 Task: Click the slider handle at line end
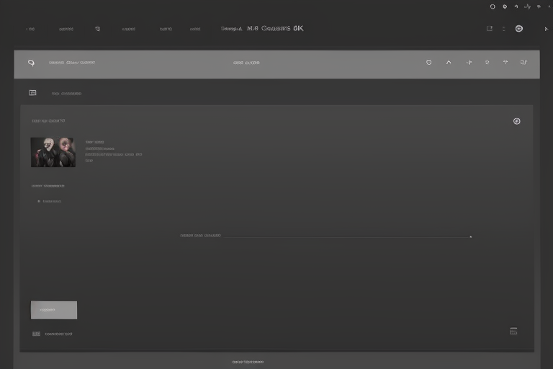coord(470,236)
